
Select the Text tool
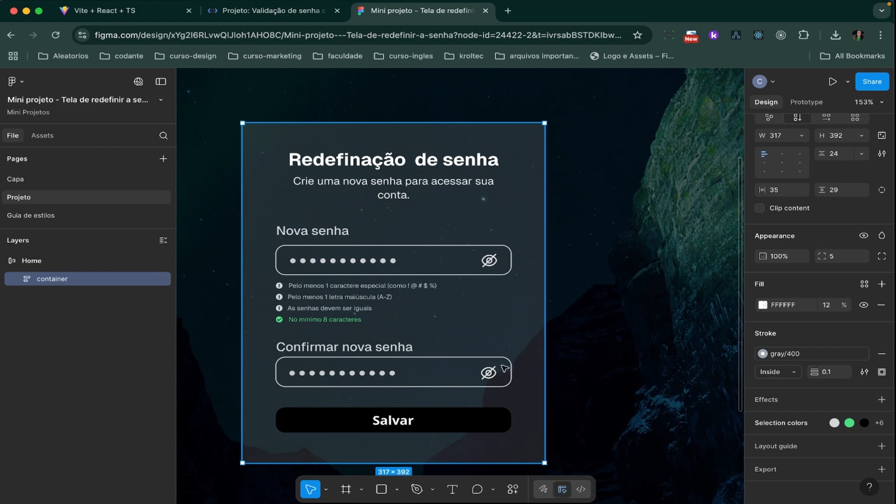452,489
